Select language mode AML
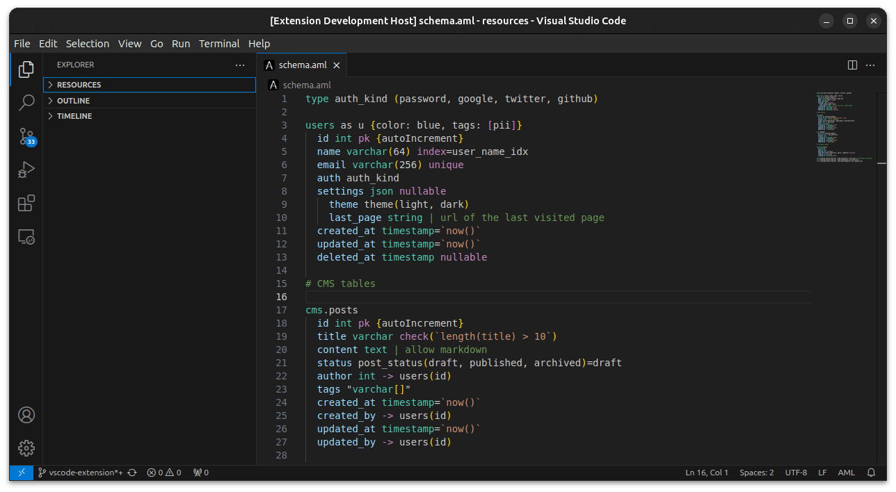The image size is (896, 492). pyautogui.click(x=847, y=473)
